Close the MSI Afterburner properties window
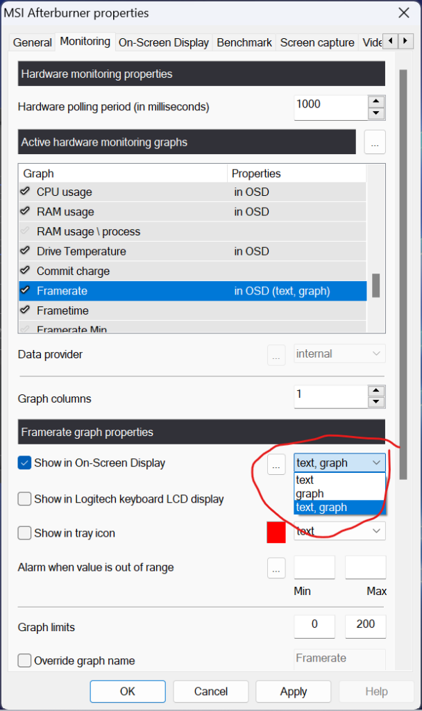The image size is (422, 711). tap(404, 12)
